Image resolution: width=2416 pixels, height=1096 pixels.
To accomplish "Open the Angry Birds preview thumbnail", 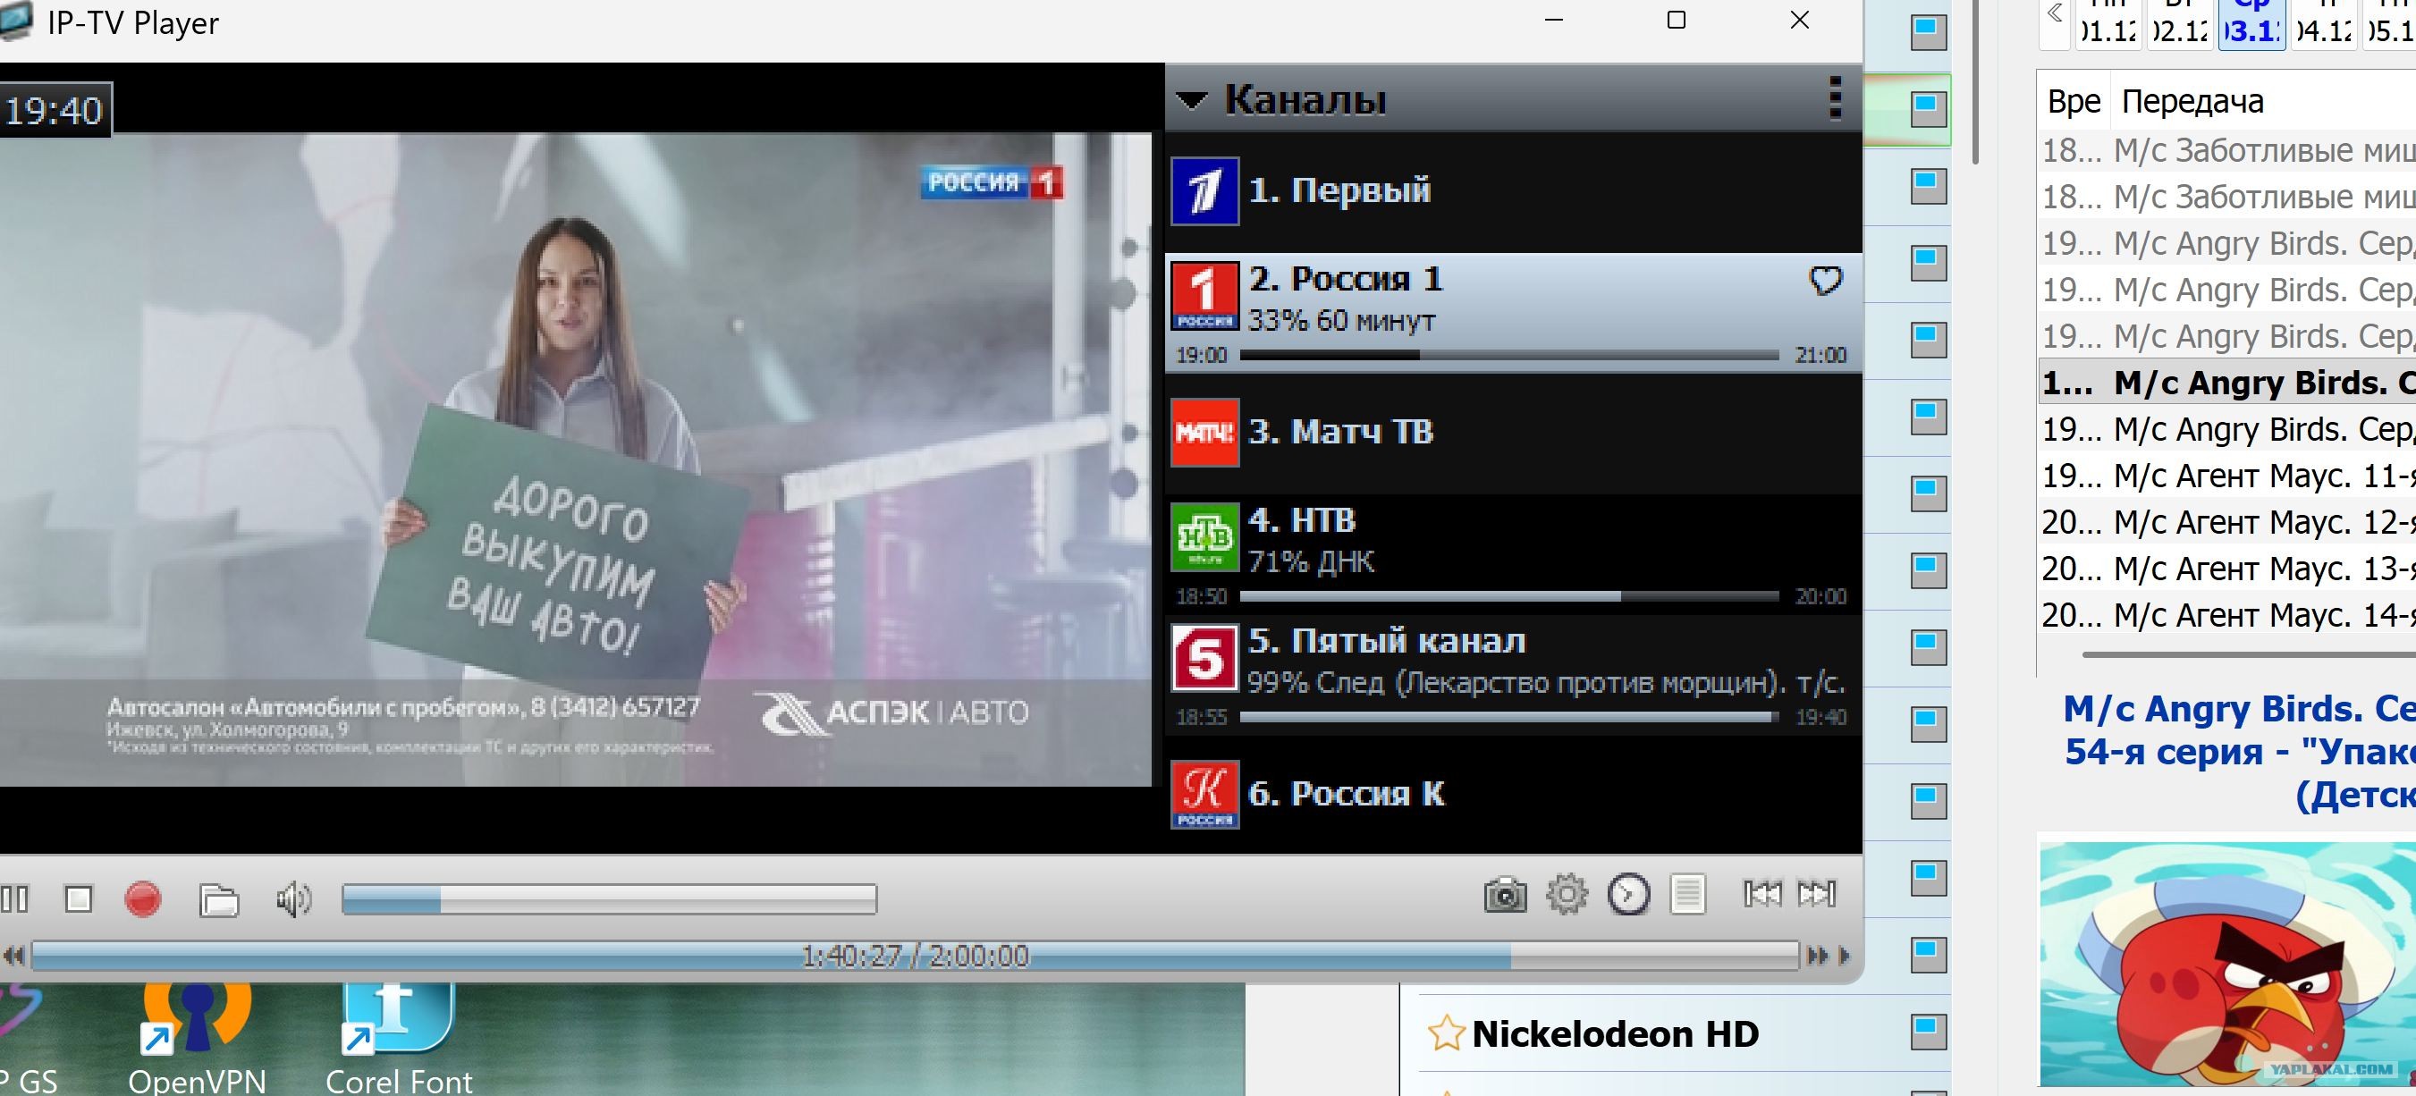I will click(x=2227, y=964).
